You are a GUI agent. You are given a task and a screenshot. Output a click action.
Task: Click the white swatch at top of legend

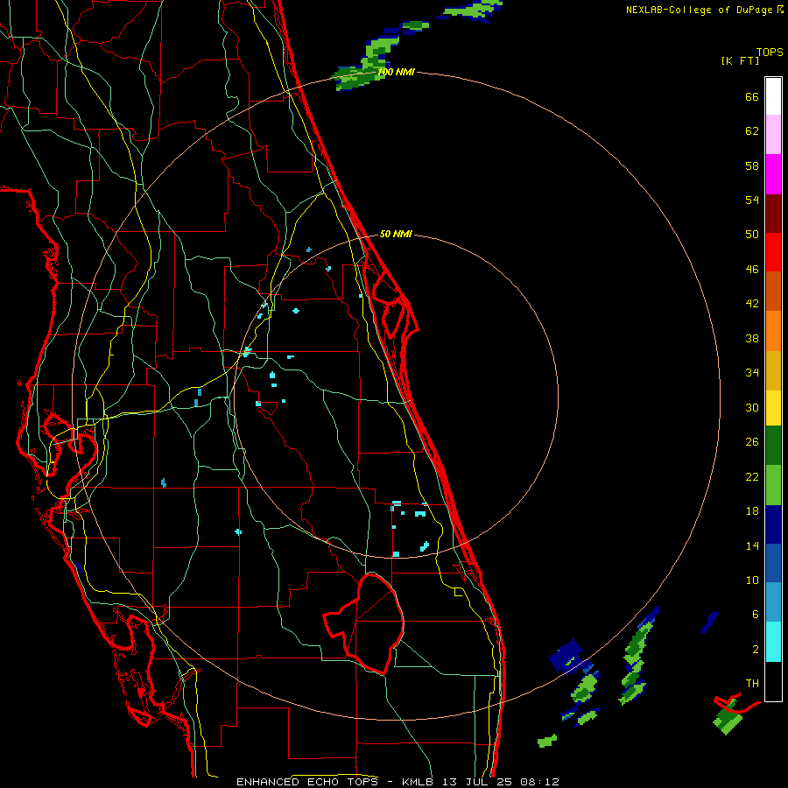pyautogui.click(x=773, y=96)
